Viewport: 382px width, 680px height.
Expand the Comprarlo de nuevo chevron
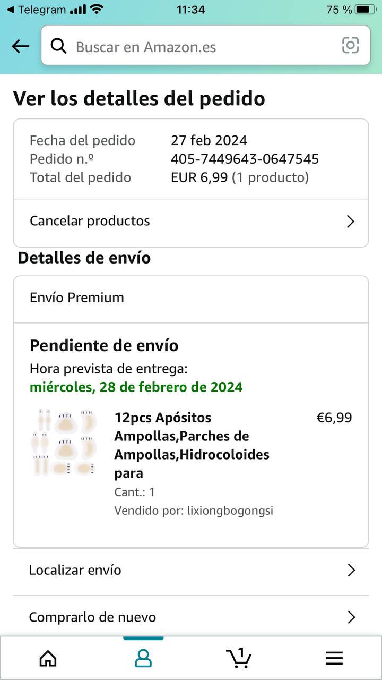351,617
